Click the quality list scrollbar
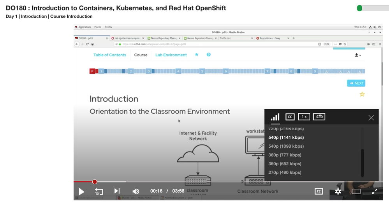Screen dimensions: 389x202 pyautogui.click(x=363, y=162)
